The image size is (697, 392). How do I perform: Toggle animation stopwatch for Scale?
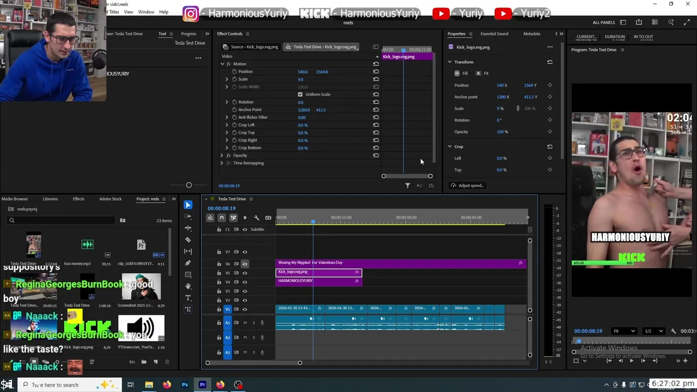235,79
